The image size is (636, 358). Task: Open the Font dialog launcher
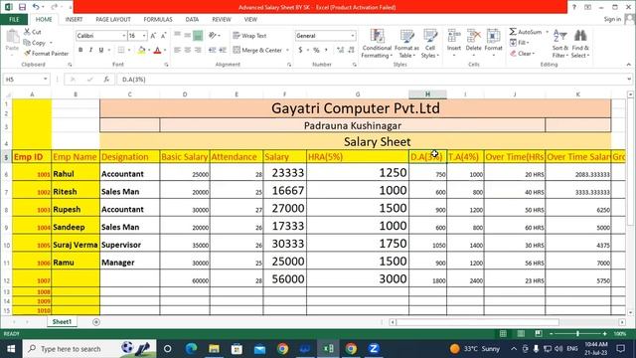166,65
